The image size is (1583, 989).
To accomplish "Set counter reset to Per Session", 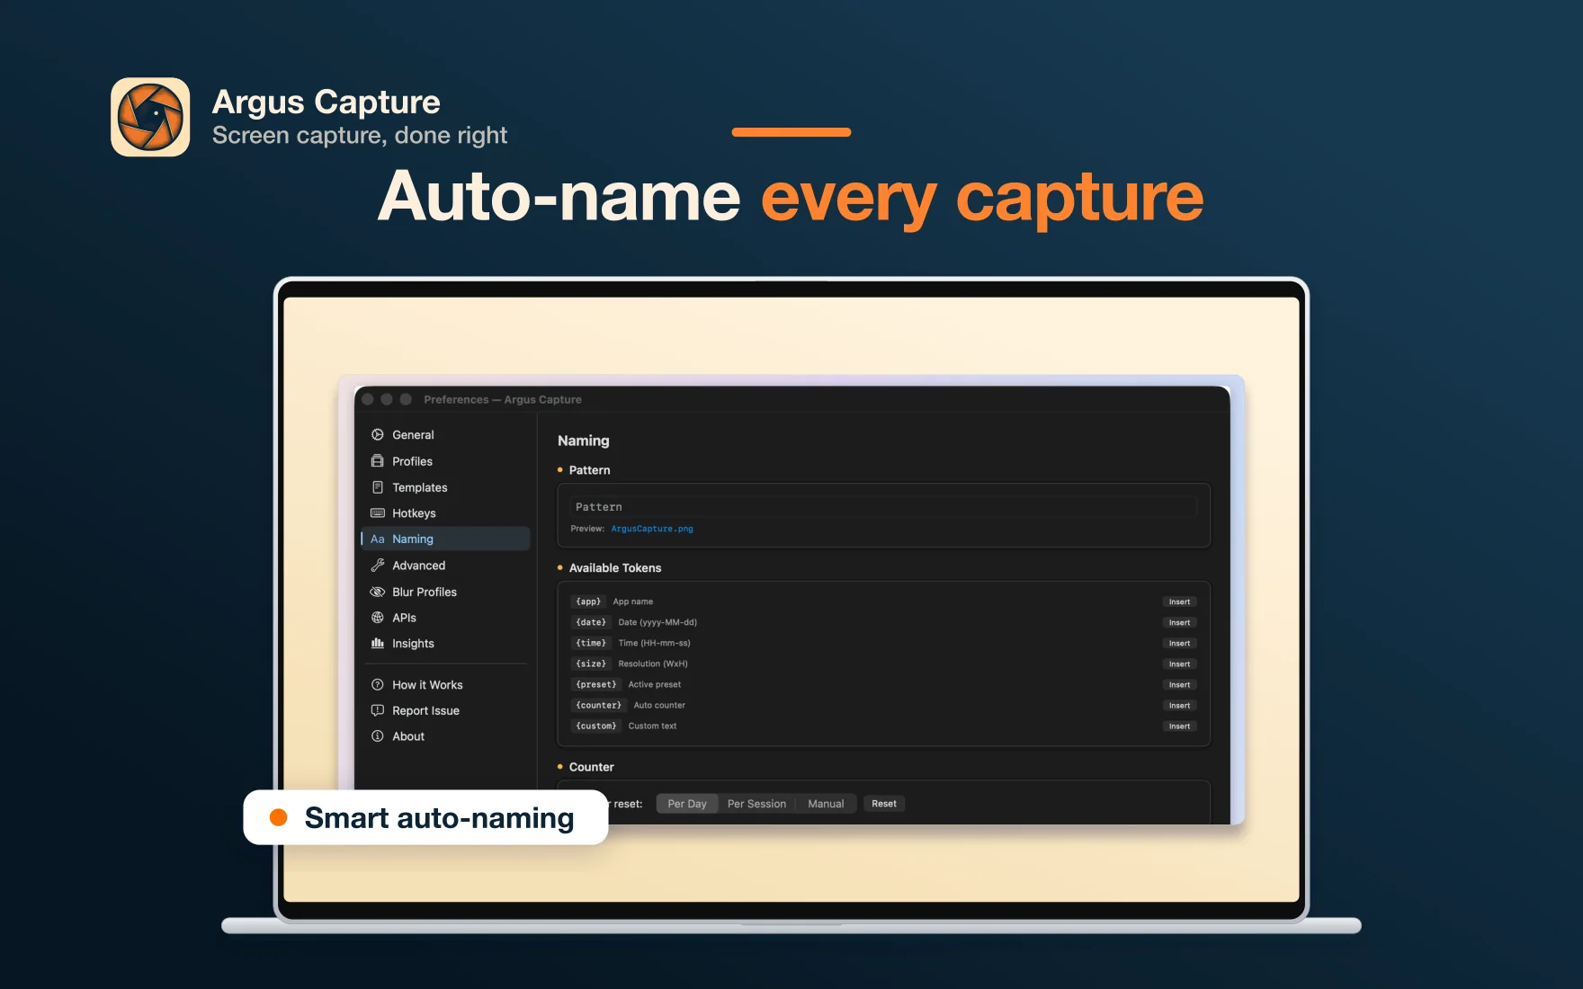I will pyautogui.click(x=756, y=804).
